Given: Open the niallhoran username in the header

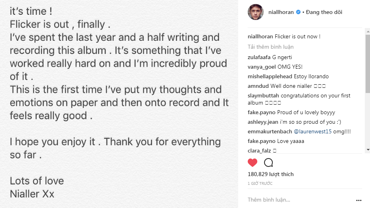Looking at the screenshot, I should point(281,12).
